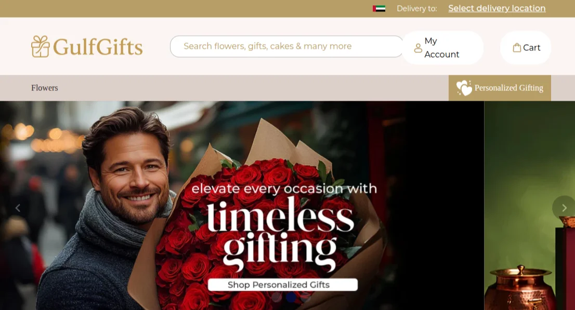Click the GulfGifts gift box logo icon
The image size is (575, 310).
click(x=40, y=47)
